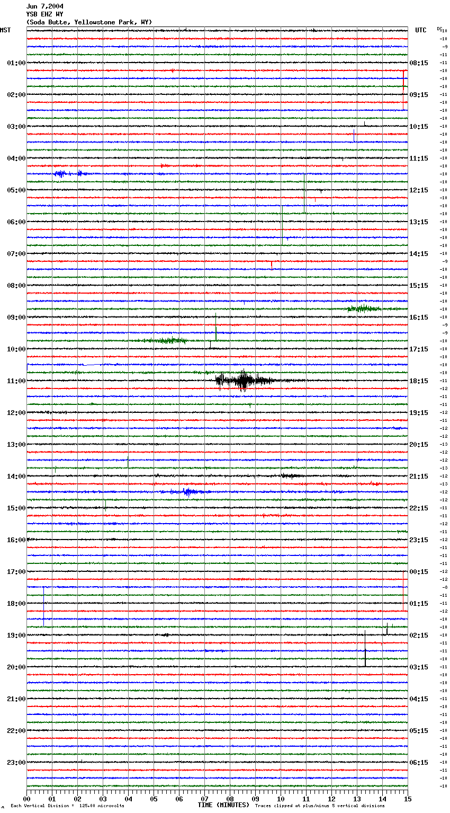Screen dimensions: 450x813
Task: Click the "15" tick on the minutes axis
Action: pyautogui.click(x=408, y=798)
